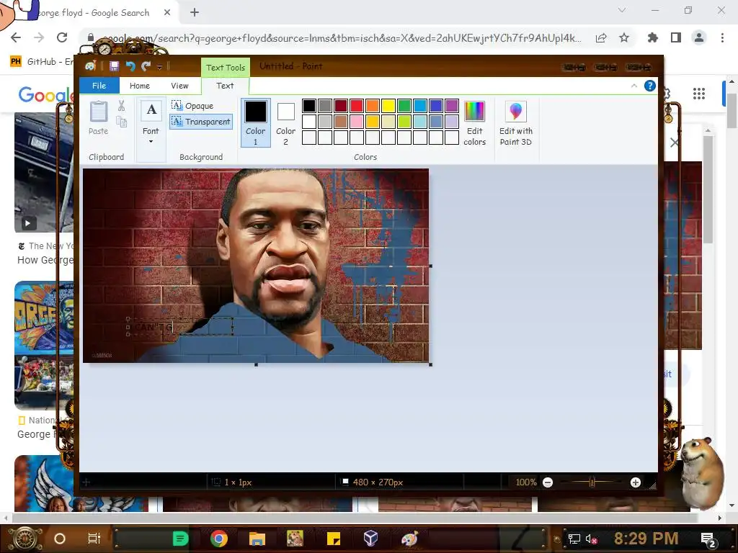Click the Text Tools contextual tab
The width and height of the screenshot is (738, 553).
[x=226, y=67]
